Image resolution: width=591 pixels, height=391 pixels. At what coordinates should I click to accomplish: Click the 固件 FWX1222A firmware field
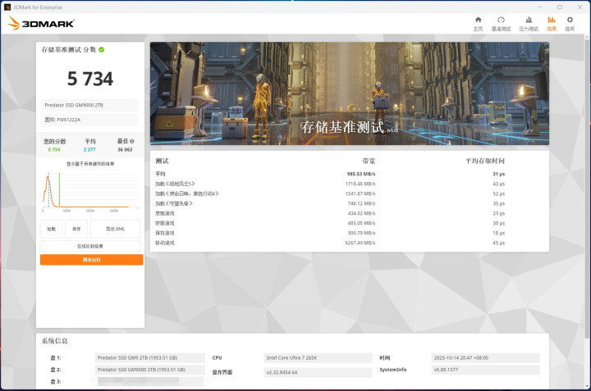click(x=90, y=120)
